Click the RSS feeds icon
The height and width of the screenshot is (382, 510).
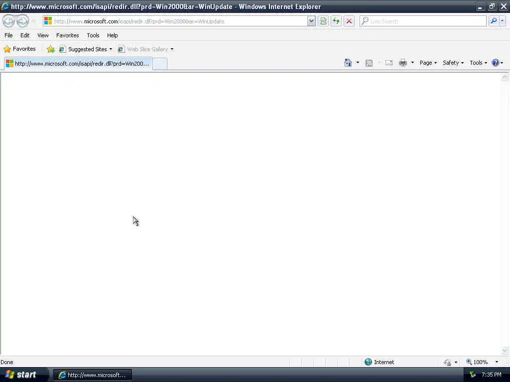tap(369, 63)
